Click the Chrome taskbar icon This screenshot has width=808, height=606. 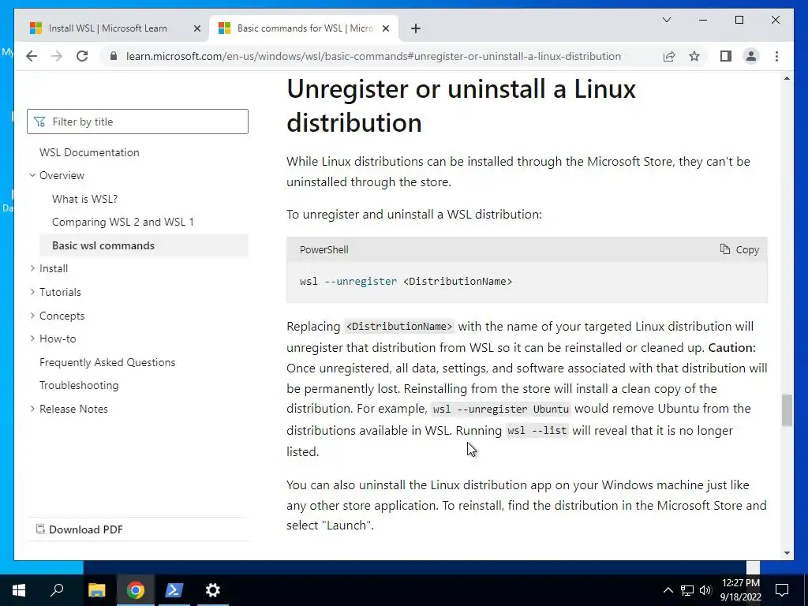(136, 590)
